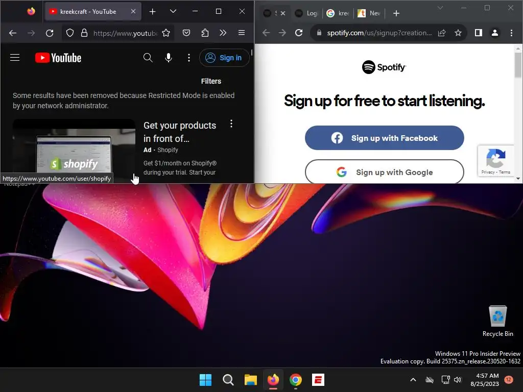Search YouTube with voice microphone
The width and height of the screenshot is (523, 392).
coord(169,58)
